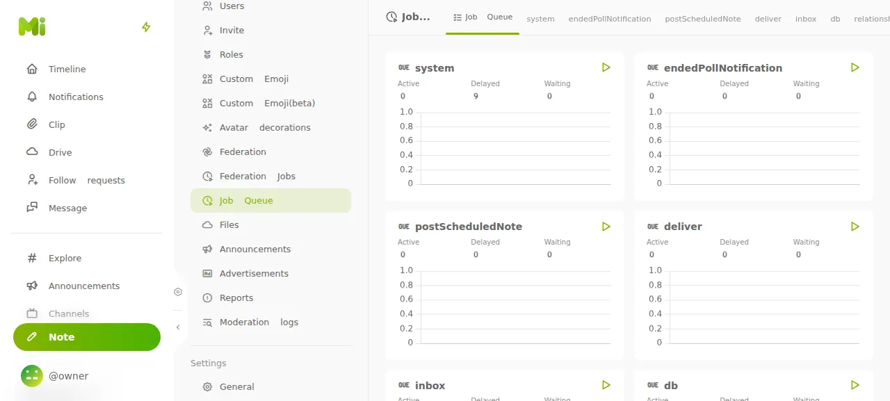The width and height of the screenshot is (890, 401).
Task: Open admin Announcements menu entry
Action: (270, 249)
